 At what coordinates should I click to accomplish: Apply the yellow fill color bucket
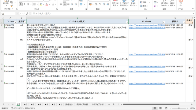(x=41, y=4)
